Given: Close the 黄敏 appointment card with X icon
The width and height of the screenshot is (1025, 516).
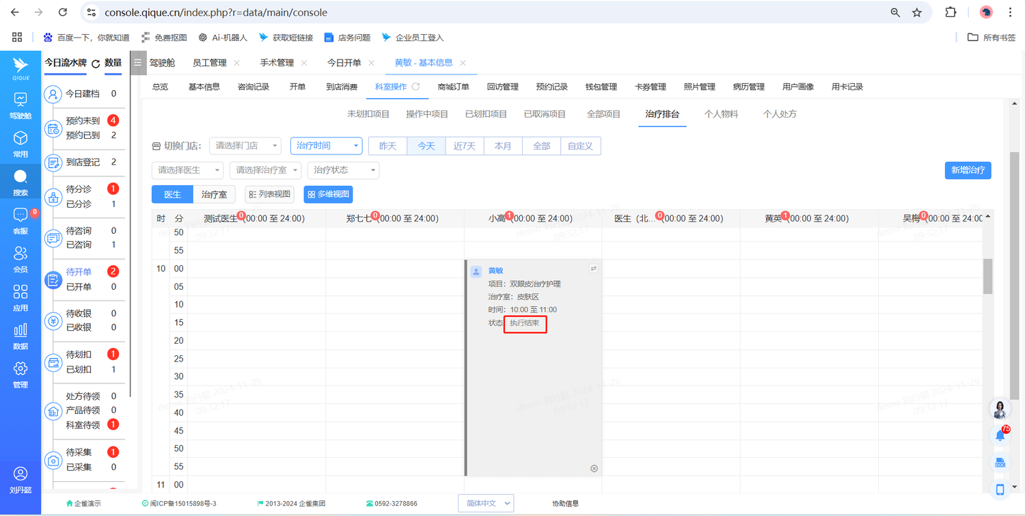Looking at the screenshot, I should [594, 468].
